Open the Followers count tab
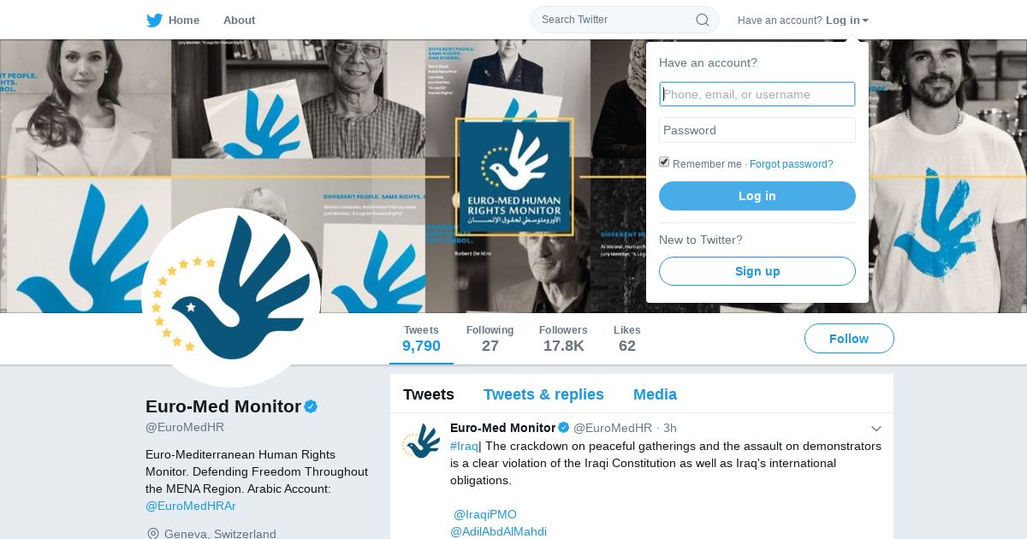Screen dimensions: 1027x539 click(563, 339)
